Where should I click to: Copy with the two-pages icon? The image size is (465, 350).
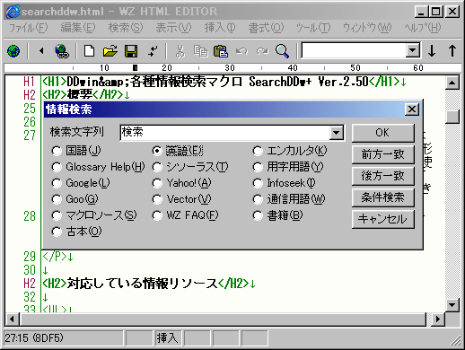point(200,51)
